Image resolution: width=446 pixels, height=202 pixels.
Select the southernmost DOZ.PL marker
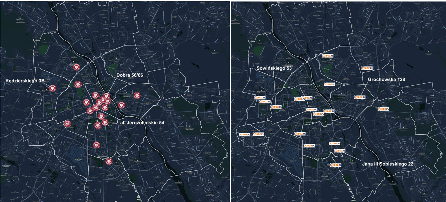336,165
